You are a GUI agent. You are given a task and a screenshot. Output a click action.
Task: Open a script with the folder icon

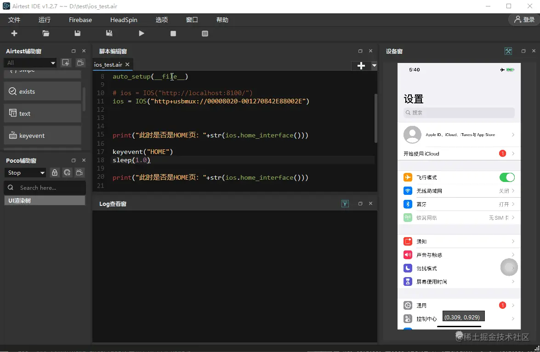tap(46, 34)
